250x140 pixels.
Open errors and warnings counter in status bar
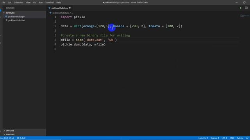pos(21,138)
